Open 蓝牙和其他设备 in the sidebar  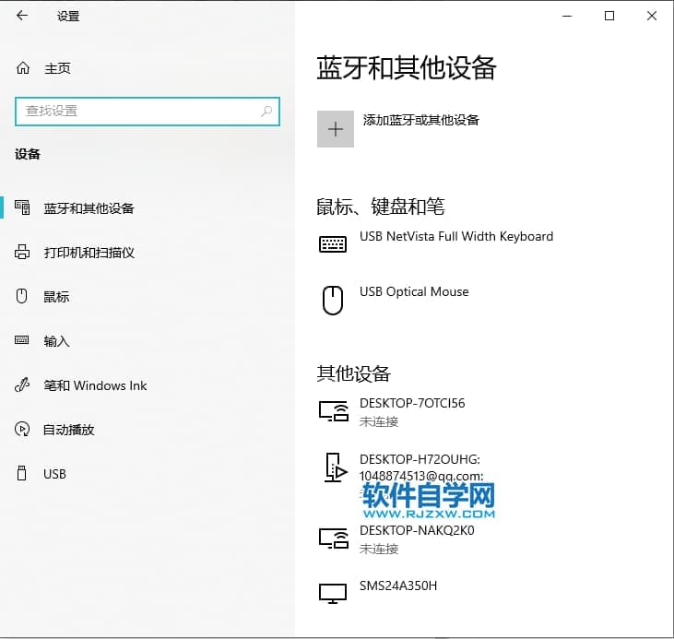coord(89,208)
